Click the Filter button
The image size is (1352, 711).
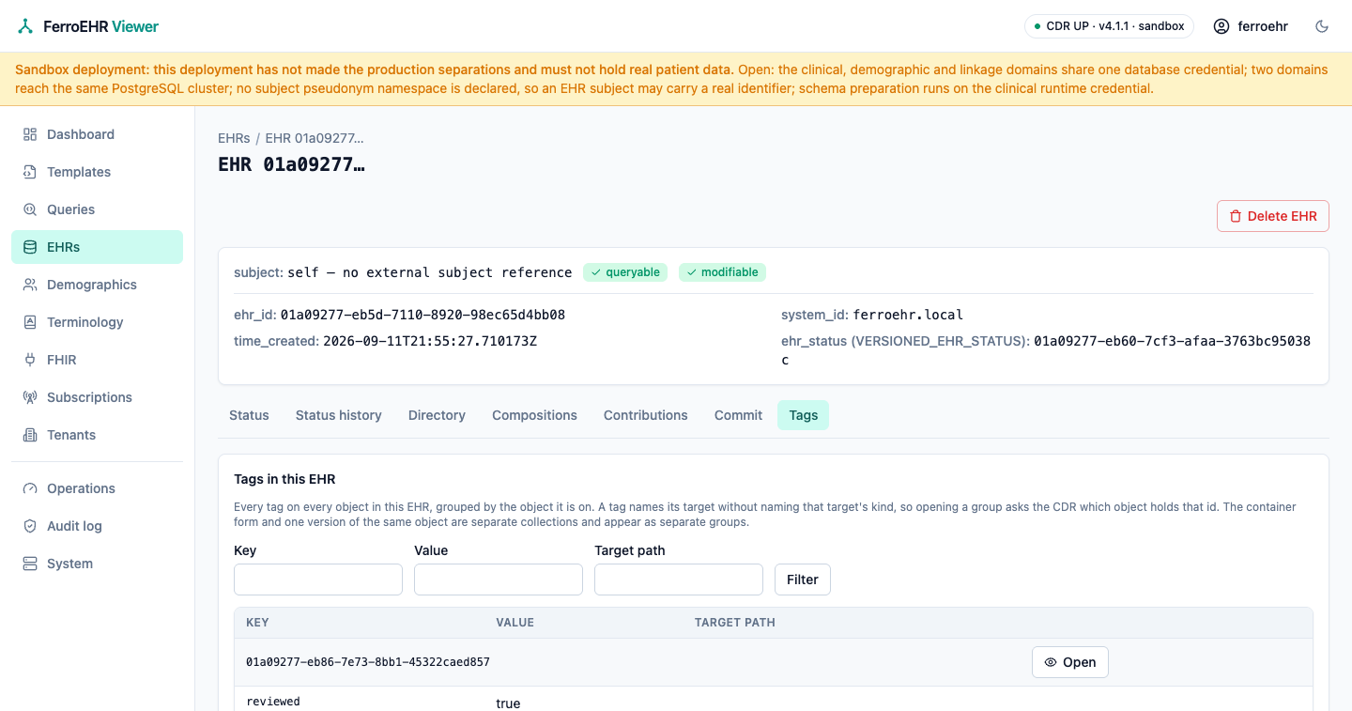pos(802,580)
